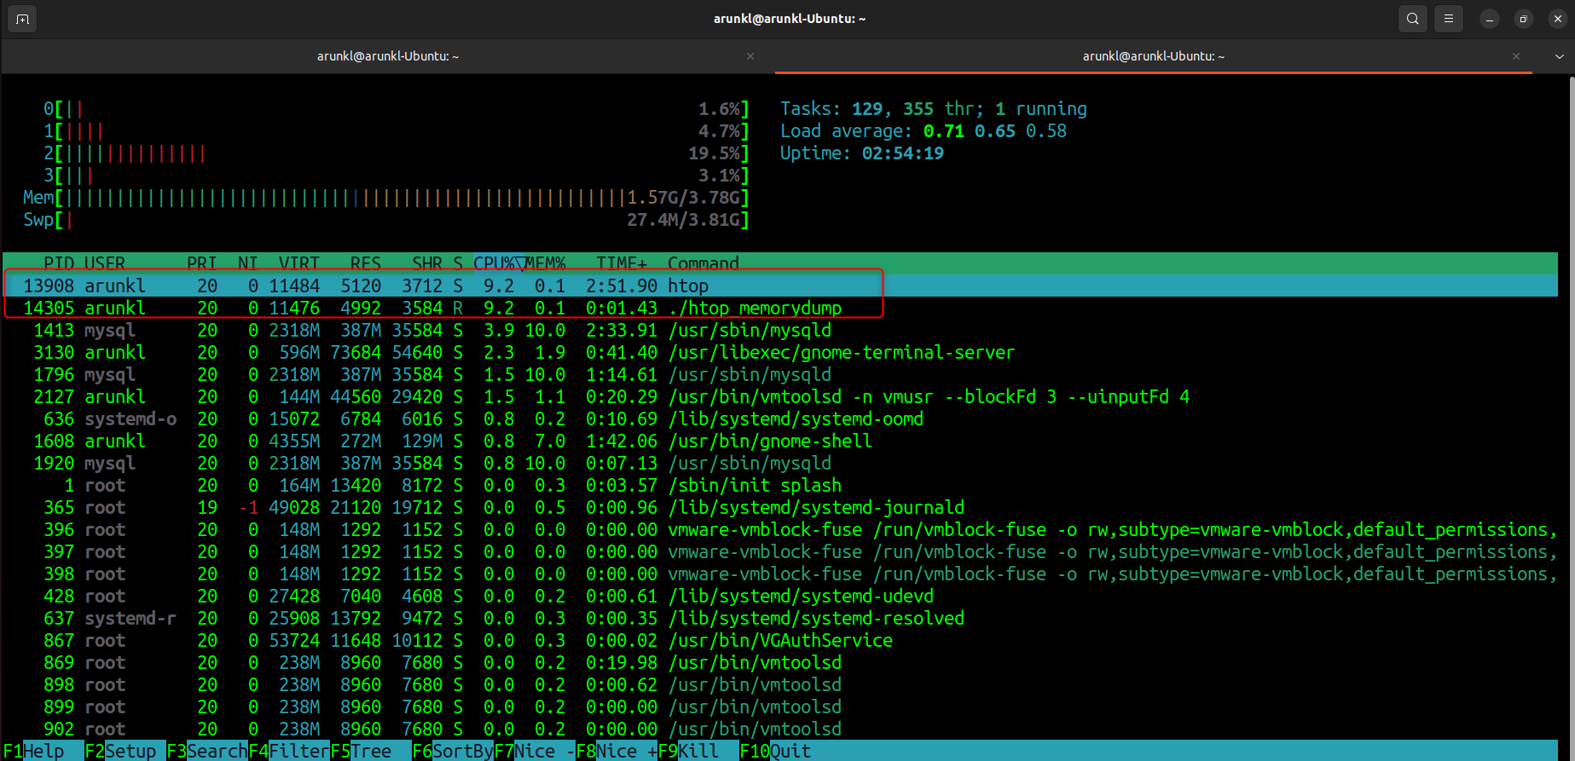Screen dimensions: 1575x761
Task: Click F7 Nice - in htop footer
Action: point(535,751)
